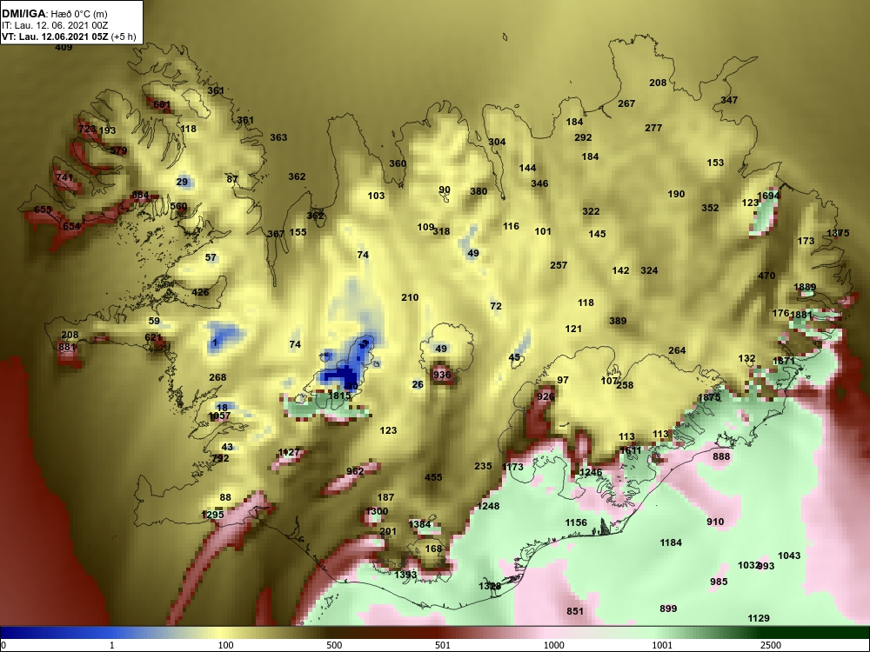Click the '100' label on the color scale

[x=226, y=645]
